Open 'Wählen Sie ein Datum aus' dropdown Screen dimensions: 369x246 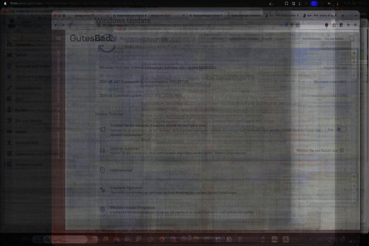[320, 151]
